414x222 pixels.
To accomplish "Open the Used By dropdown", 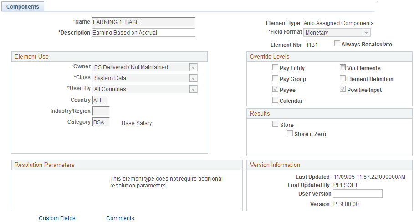I will (144, 89).
